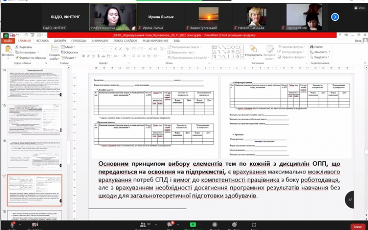Click center text alignment icon
This screenshot has width=368, height=230.
click(x=139, y=56)
